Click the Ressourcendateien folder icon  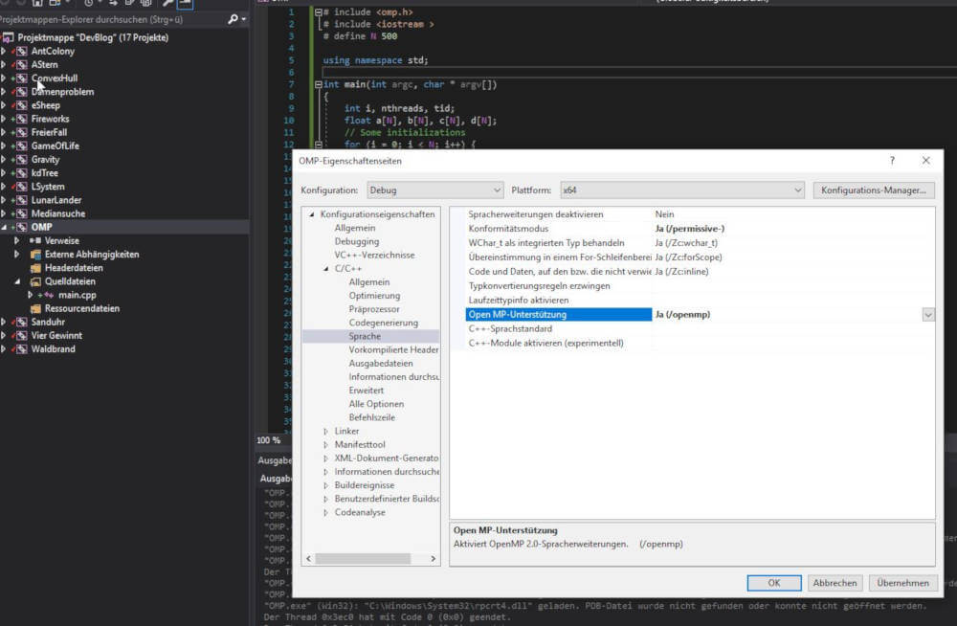[35, 309]
